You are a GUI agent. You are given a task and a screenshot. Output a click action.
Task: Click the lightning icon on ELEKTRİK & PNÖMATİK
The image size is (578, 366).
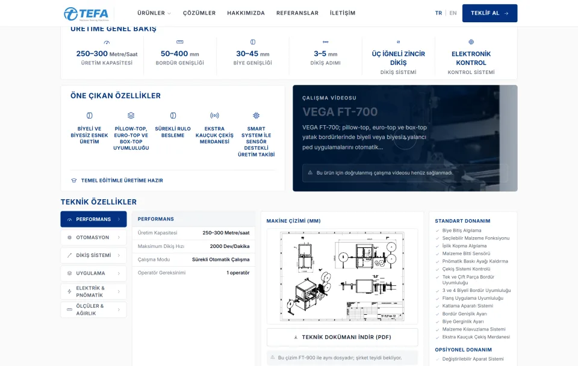pos(69,291)
